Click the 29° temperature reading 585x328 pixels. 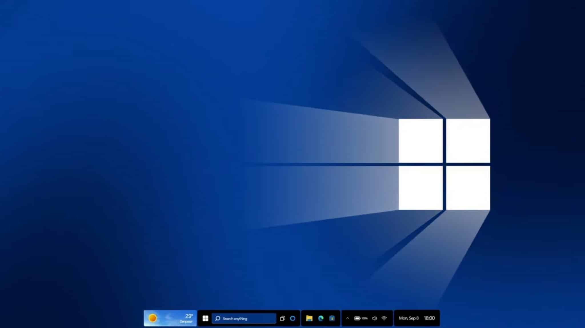pos(189,316)
